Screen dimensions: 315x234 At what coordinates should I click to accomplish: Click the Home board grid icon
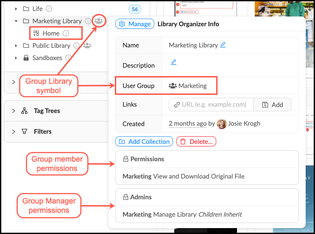[36, 33]
